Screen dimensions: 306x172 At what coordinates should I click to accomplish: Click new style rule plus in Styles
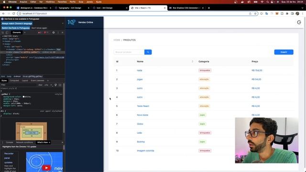tap(51, 85)
